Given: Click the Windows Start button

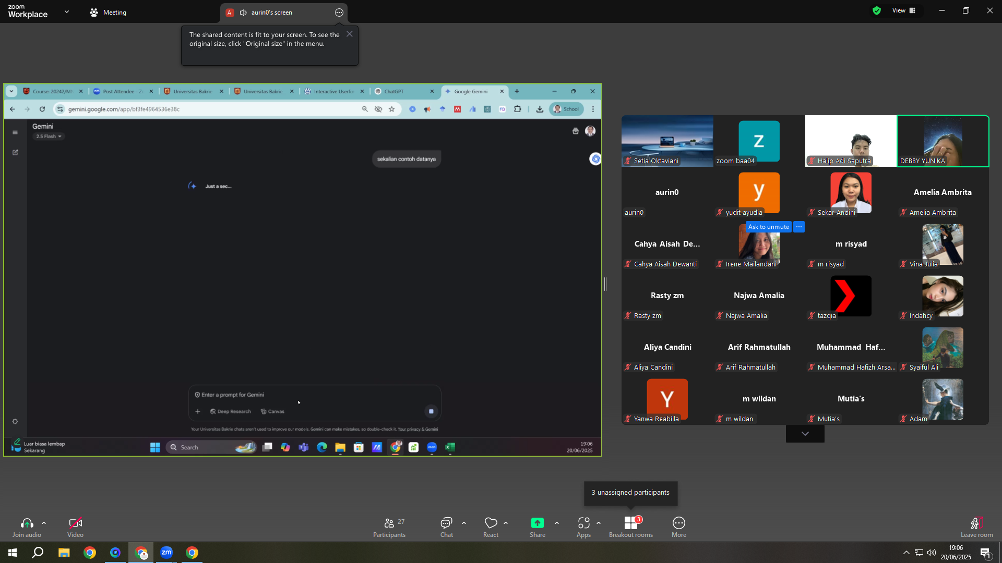Looking at the screenshot, I should click(13, 553).
